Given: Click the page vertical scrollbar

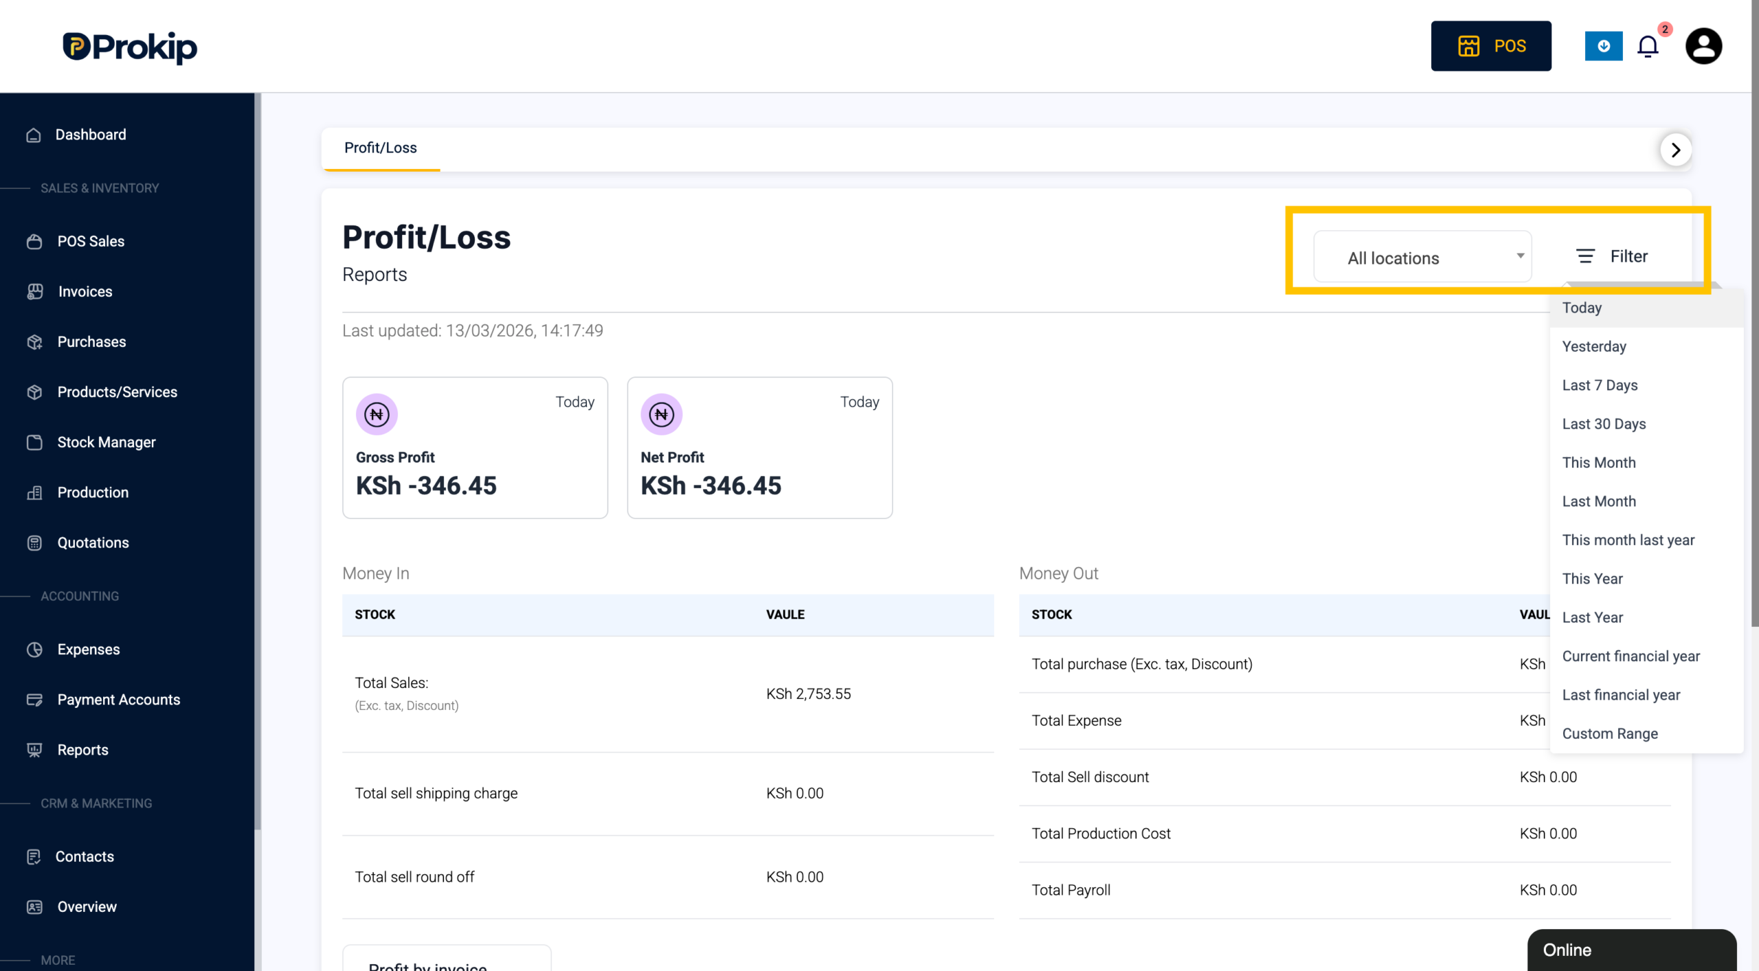Looking at the screenshot, I should click(1755, 312).
